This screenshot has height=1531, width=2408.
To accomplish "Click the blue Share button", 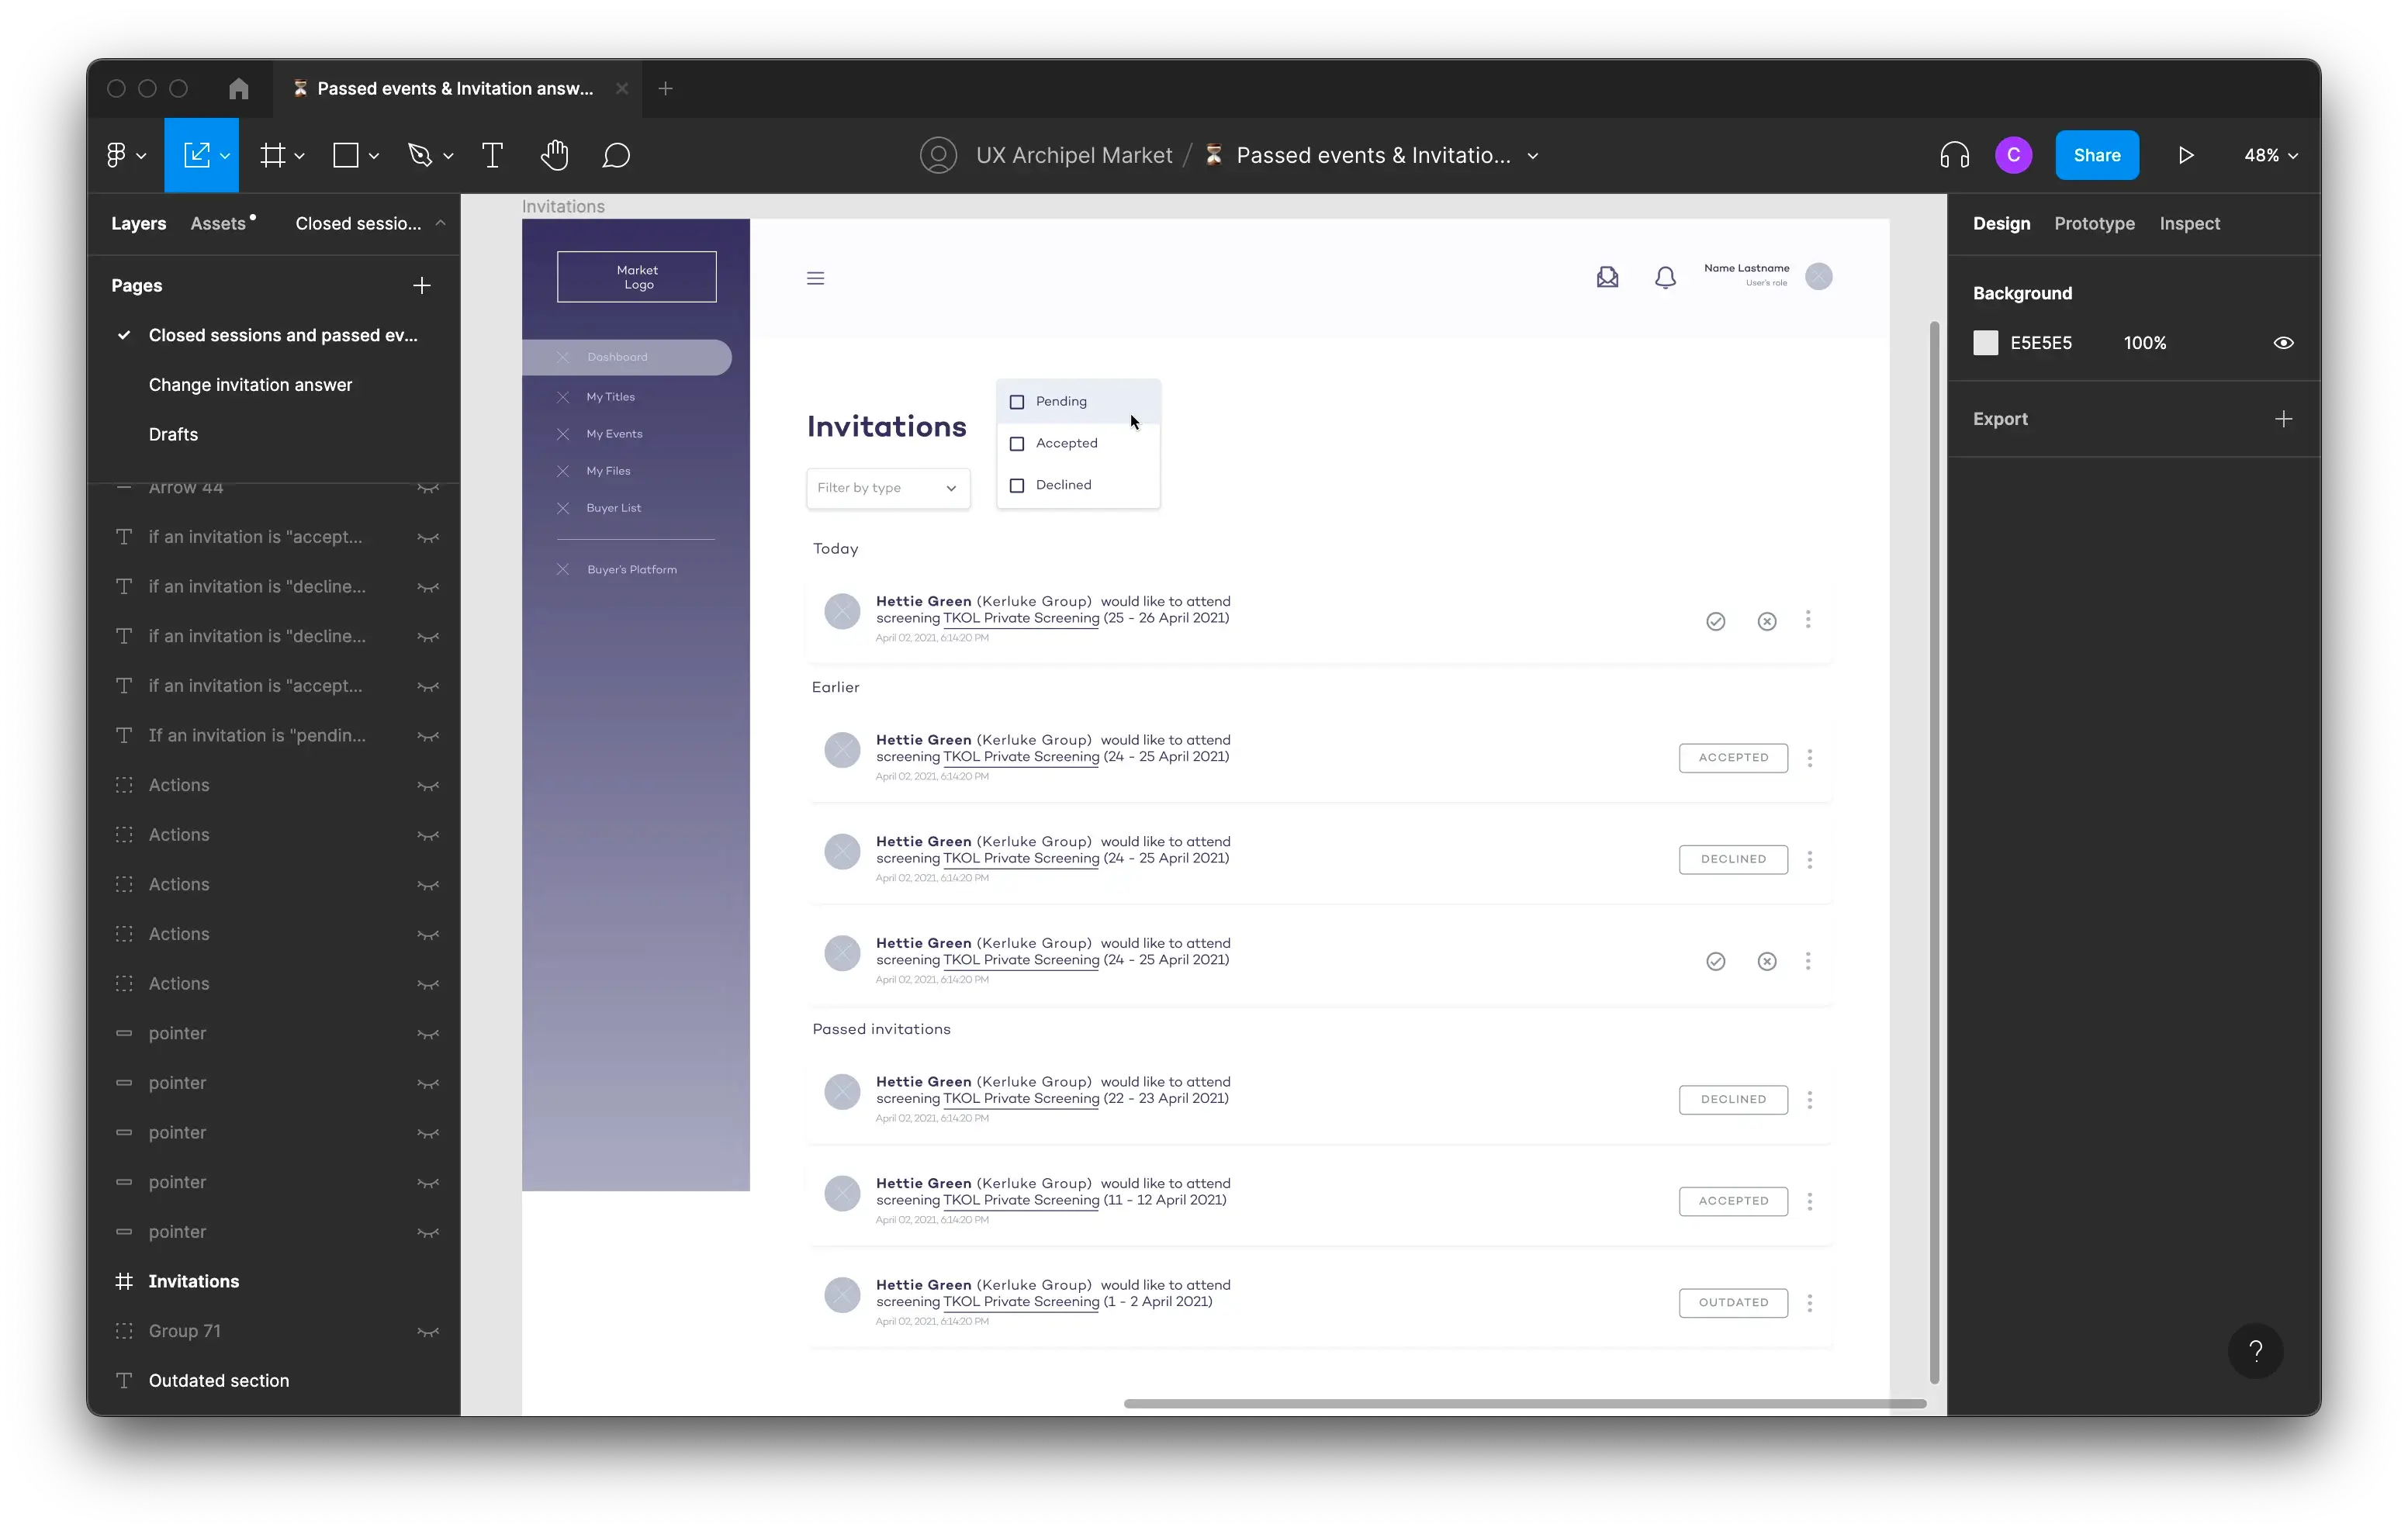I will [x=2096, y=155].
